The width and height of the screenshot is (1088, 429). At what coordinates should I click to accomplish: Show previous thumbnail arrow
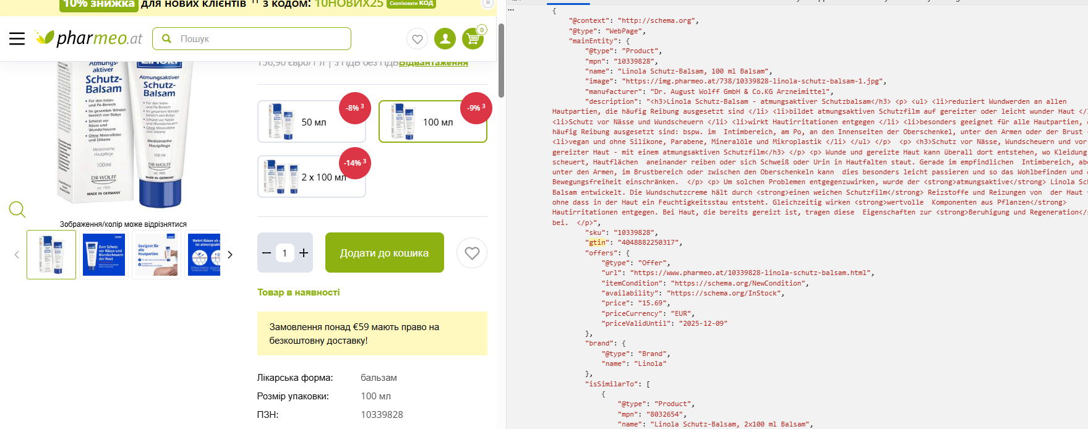(x=17, y=255)
